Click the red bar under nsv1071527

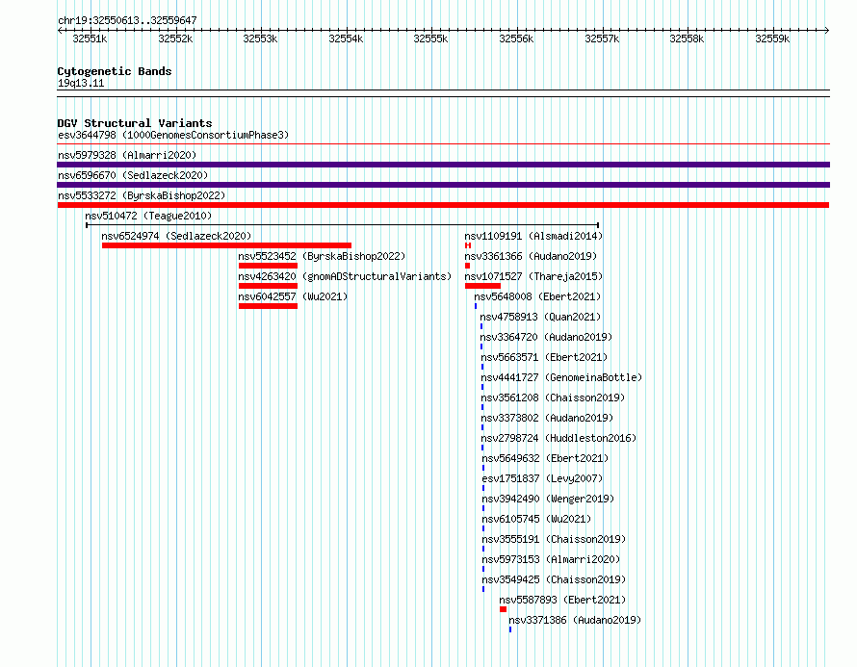(x=482, y=286)
